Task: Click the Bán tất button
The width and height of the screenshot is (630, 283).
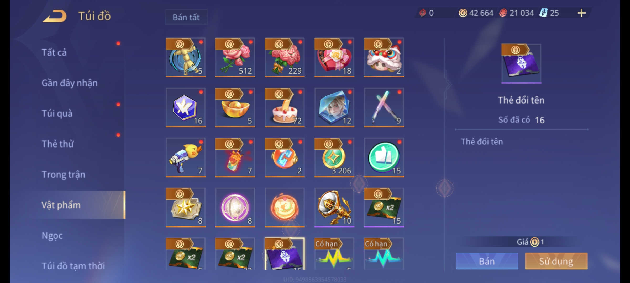Action: pyautogui.click(x=186, y=17)
